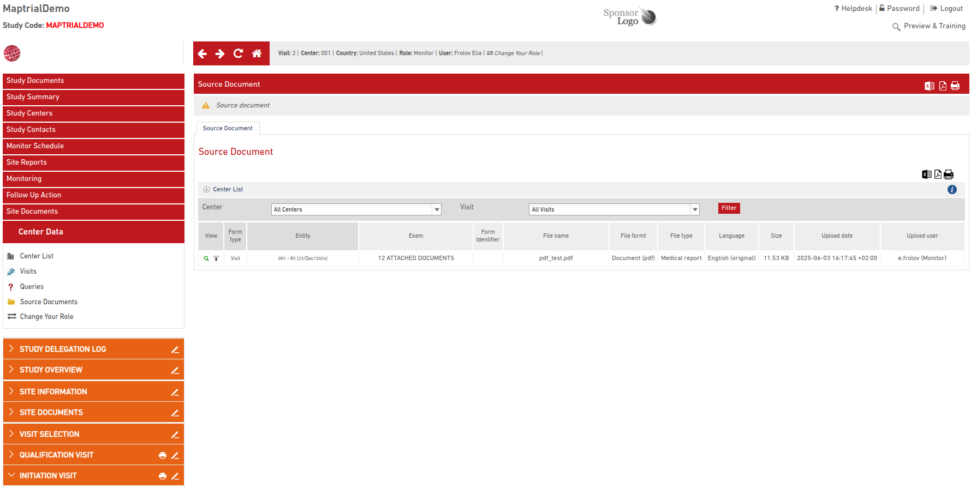This screenshot has height=488, width=971.
Task: Open Preview & Training link
Action: [x=929, y=26]
